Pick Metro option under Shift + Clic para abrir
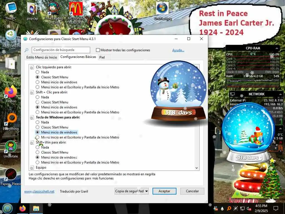Viewport: 285px width, 214px height. tap(38, 112)
